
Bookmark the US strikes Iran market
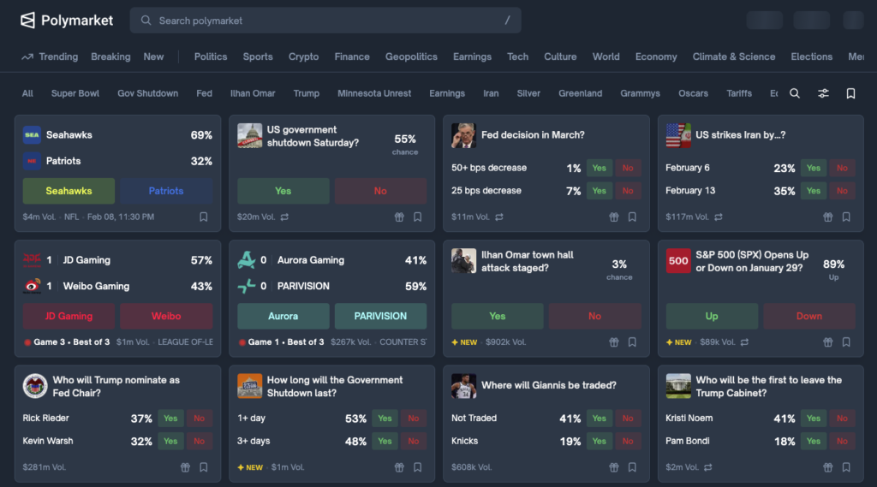[x=846, y=217]
